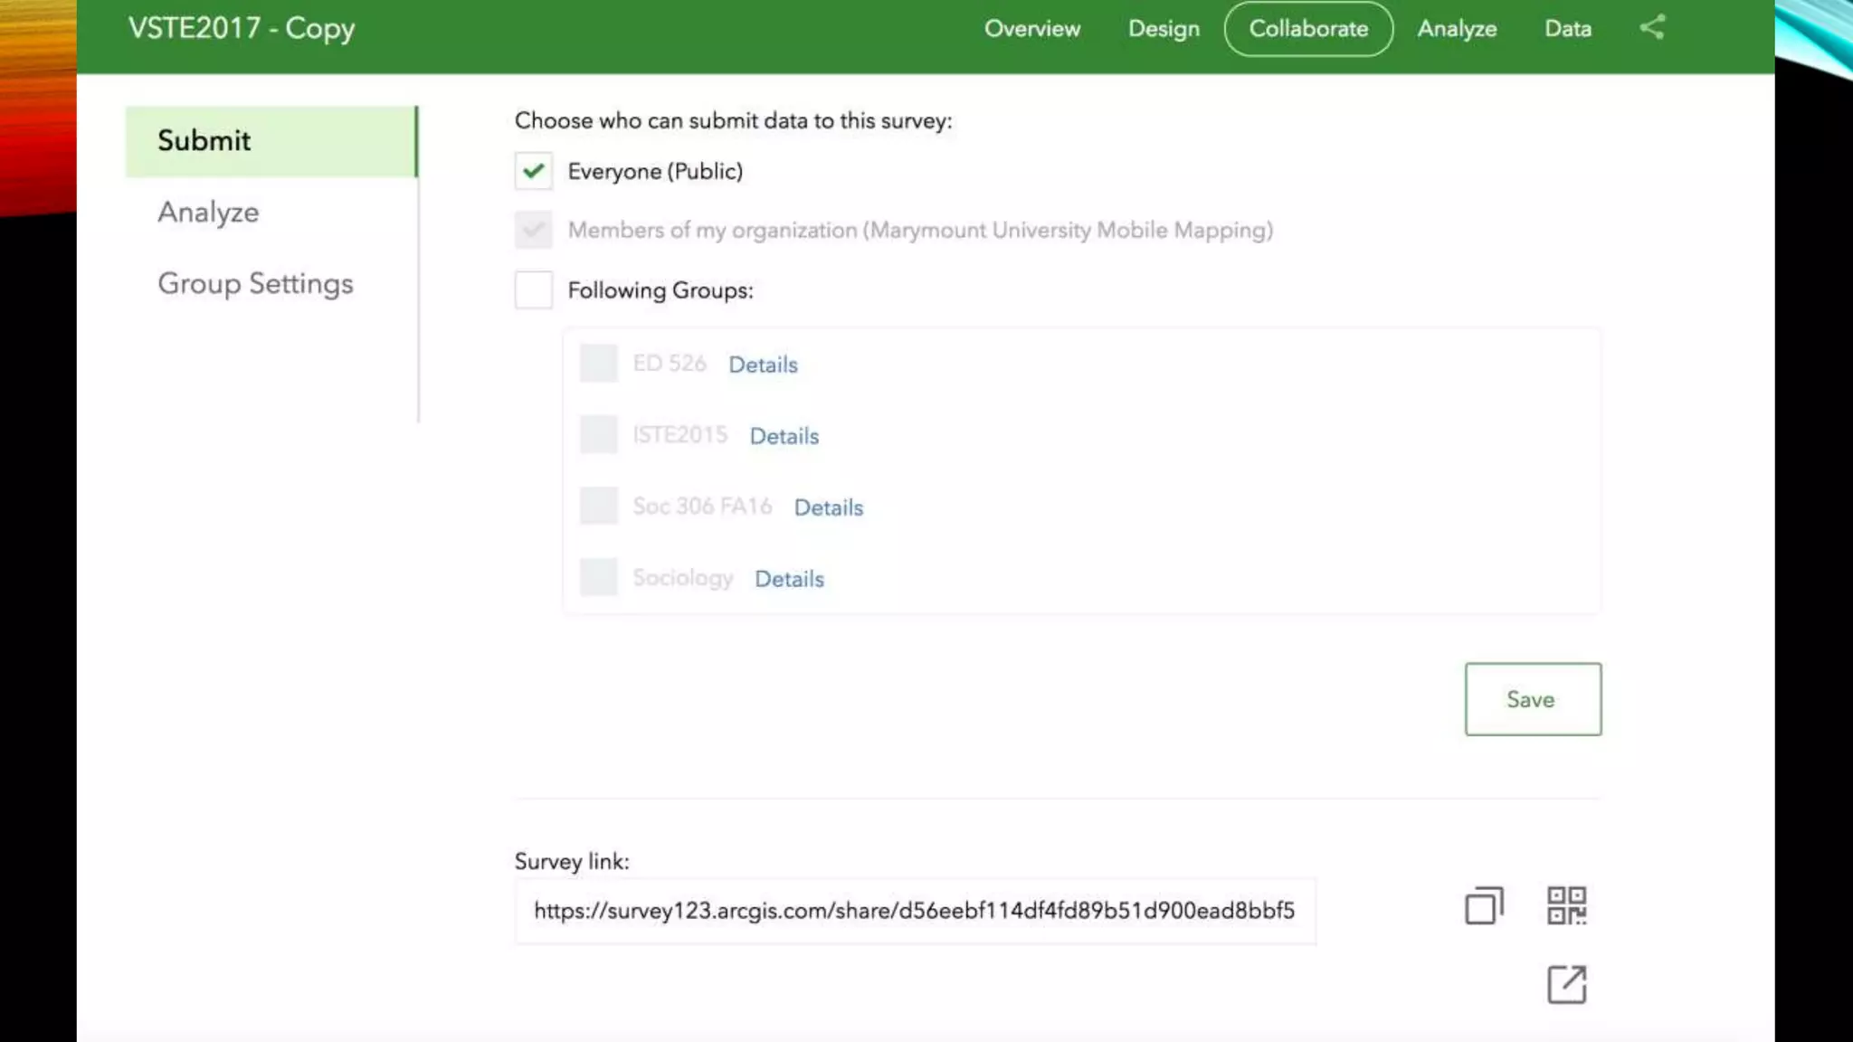Select the ISTE2015 group checkbox

(598, 435)
